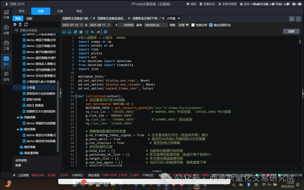Click the save-as icon in editor toolbar
Viewport: 304px width, 190px height.
[x=70, y=32]
